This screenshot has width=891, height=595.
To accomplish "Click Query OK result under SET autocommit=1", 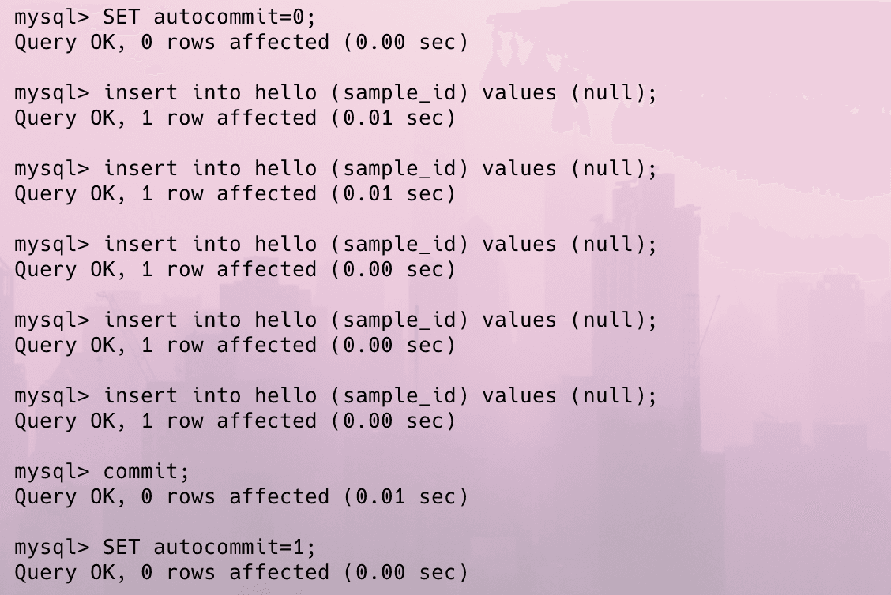I will click(x=241, y=573).
